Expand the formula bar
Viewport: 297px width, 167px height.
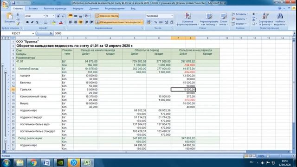click(294, 33)
